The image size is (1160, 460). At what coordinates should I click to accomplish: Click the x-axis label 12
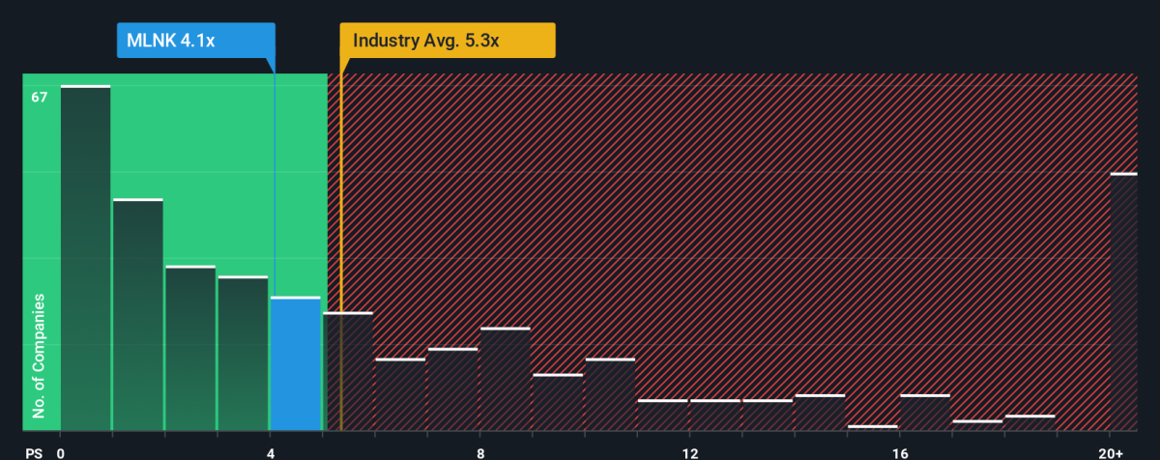point(690,452)
